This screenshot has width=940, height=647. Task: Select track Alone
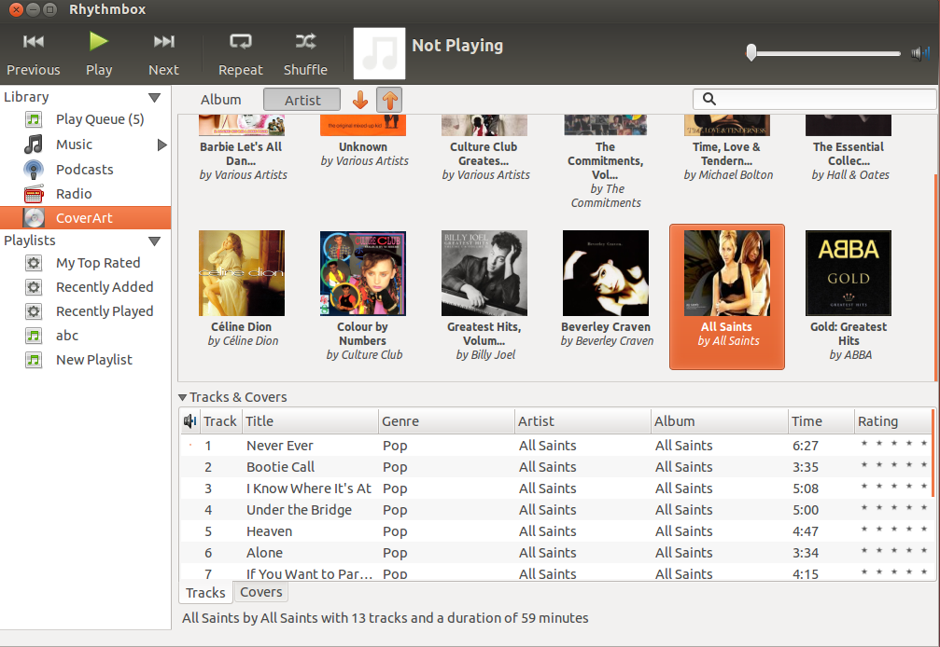555,553
